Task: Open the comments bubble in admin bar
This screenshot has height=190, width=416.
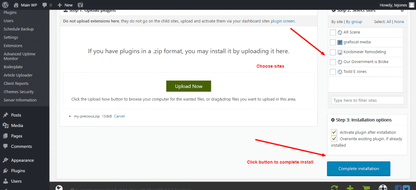Action: click(x=45, y=5)
